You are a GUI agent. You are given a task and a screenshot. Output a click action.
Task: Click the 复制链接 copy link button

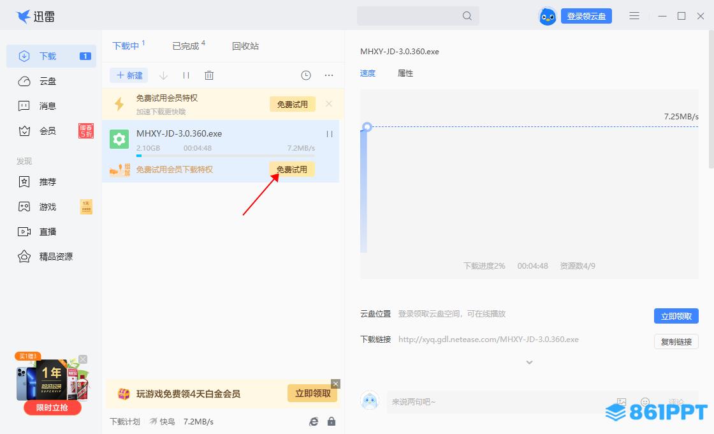tap(676, 341)
